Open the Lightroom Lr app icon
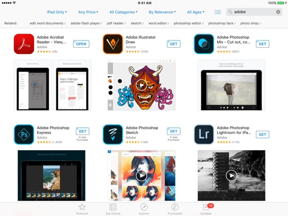This screenshot has width=288, height=216. pos(204,134)
